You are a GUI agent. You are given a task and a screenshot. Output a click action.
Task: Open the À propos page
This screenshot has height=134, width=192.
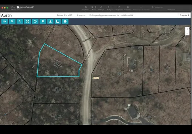pyautogui.click(x=81, y=15)
